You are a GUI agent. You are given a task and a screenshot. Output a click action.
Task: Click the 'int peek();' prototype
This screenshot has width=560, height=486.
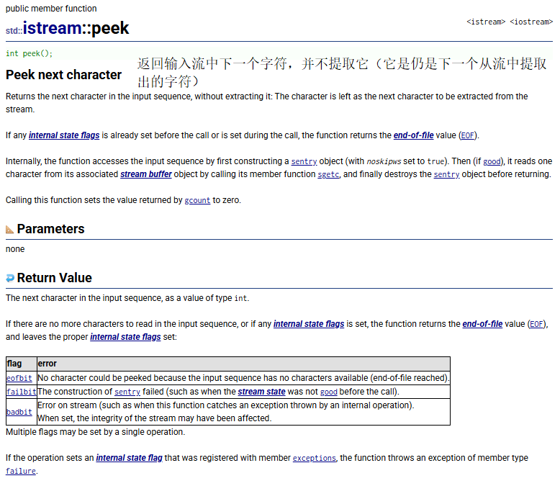[x=30, y=53]
